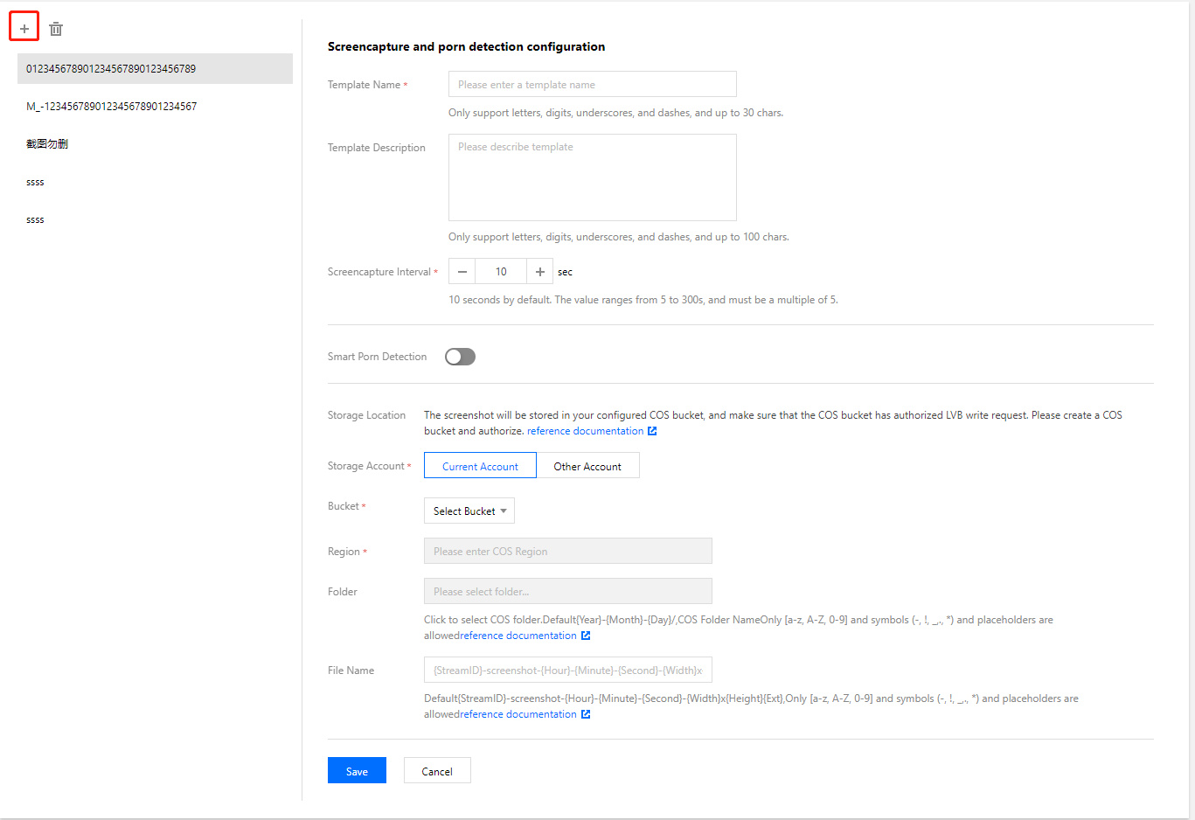
Task: Open external link icon after Storage Location documentation
Action: [x=652, y=431]
